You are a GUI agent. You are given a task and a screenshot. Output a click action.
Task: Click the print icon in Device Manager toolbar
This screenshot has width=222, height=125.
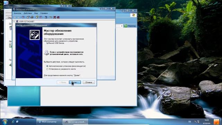tap(32, 17)
